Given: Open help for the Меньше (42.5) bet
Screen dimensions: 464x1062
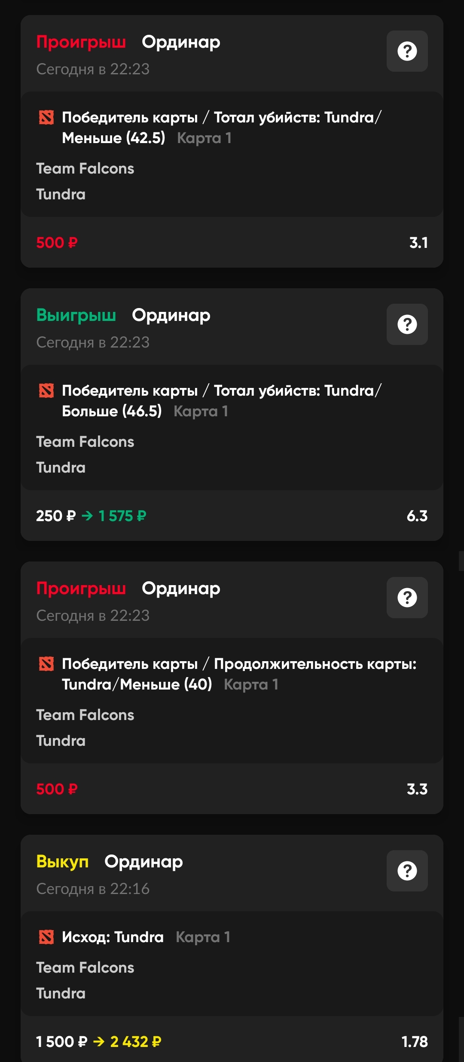Looking at the screenshot, I should [407, 51].
